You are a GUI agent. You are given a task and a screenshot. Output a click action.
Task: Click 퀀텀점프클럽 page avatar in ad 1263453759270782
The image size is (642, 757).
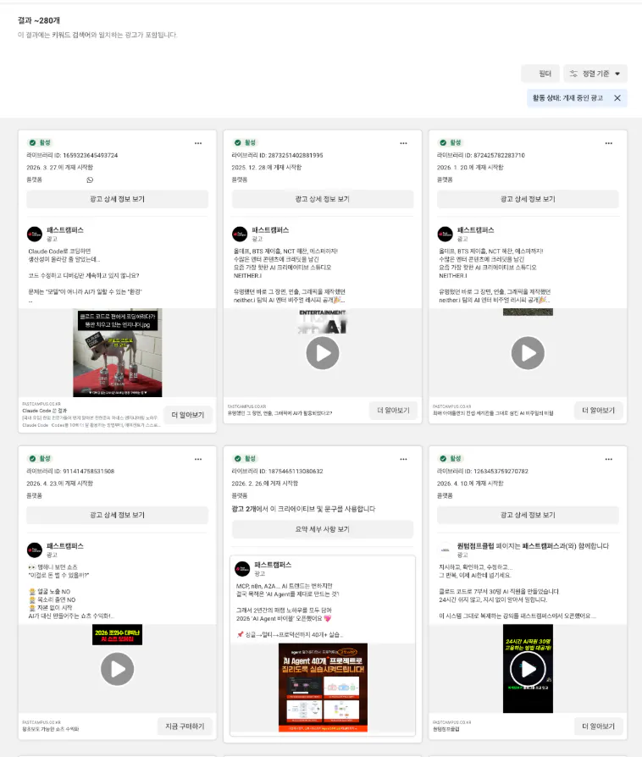pyautogui.click(x=445, y=550)
